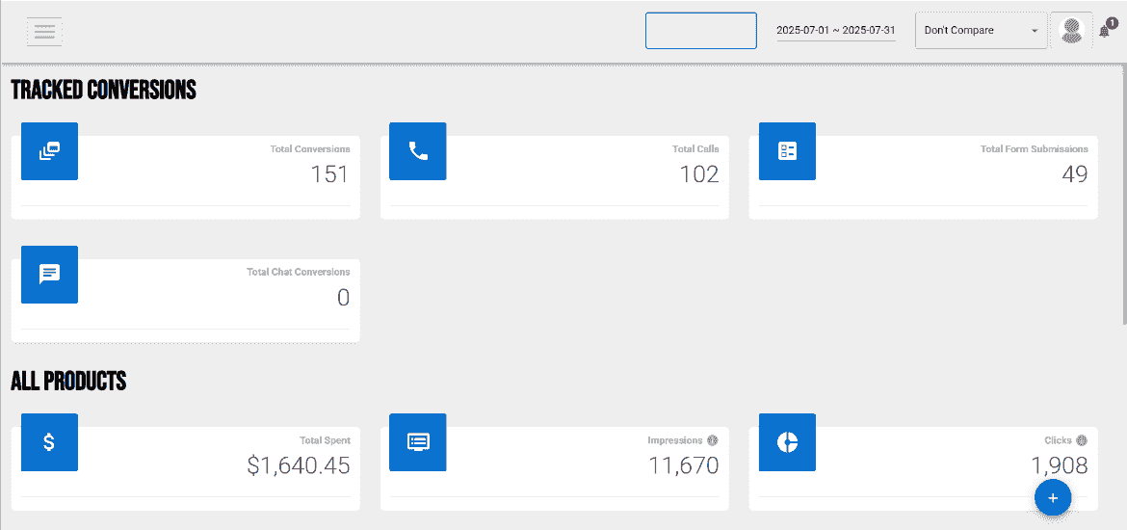
Task: Click the Total Conversions stacked-cards icon
Action: click(x=49, y=151)
